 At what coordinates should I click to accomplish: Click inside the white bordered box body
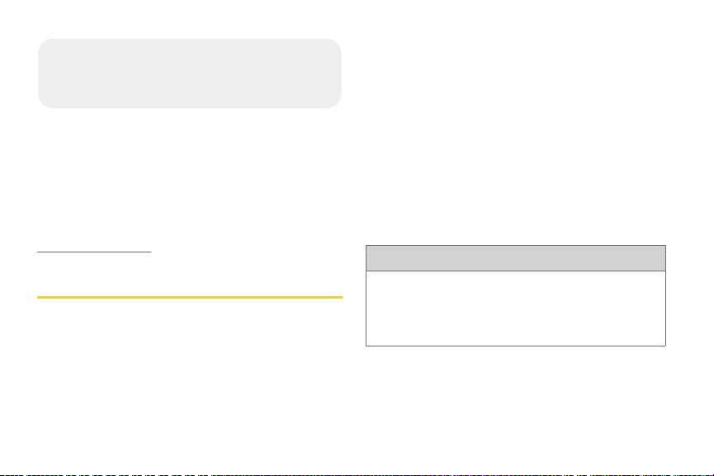tap(515, 309)
